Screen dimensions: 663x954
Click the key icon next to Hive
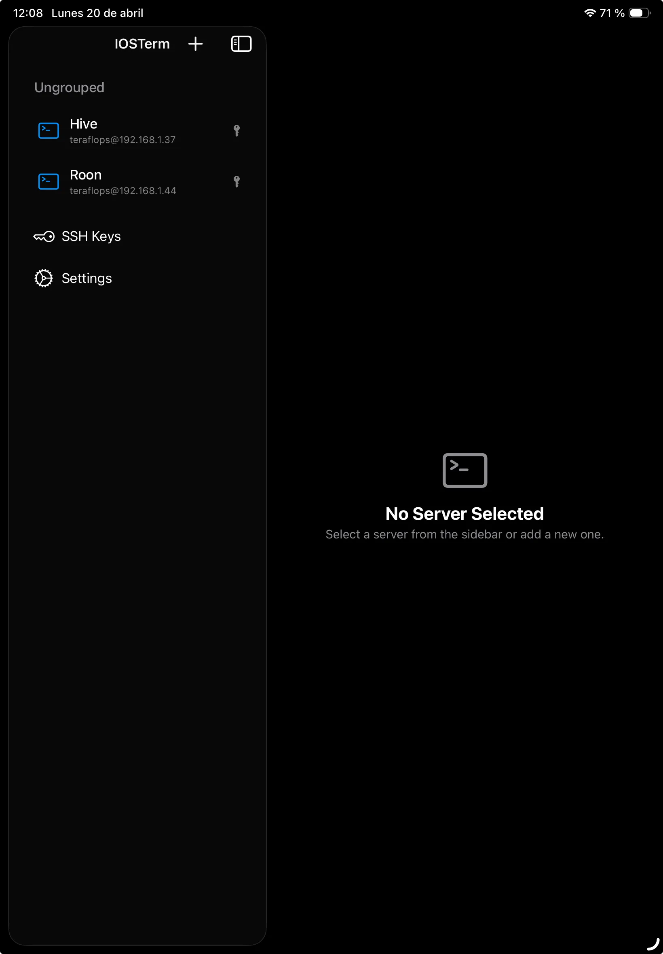coord(237,131)
